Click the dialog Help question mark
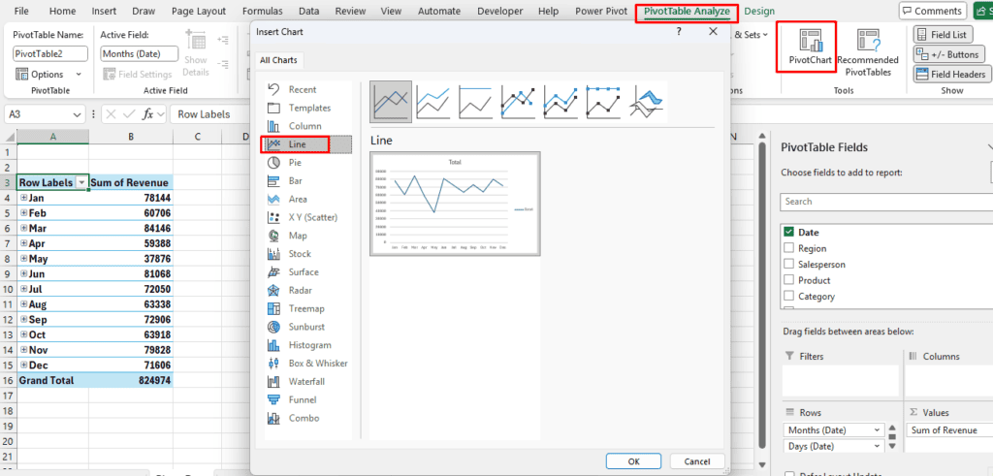The height and width of the screenshot is (476, 993). [679, 32]
